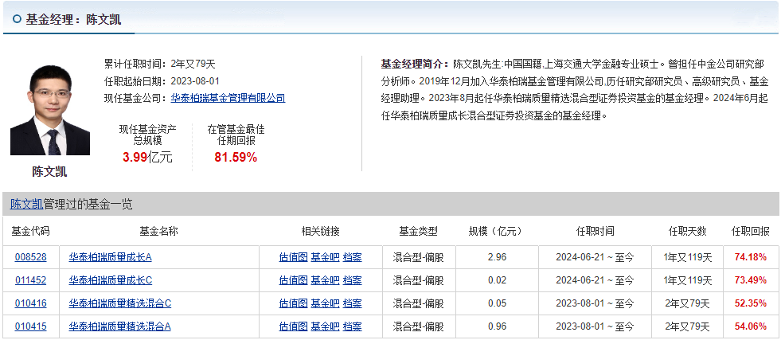Click the 73.49% return cell
The height and width of the screenshot is (340, 781).
point(750,280)
